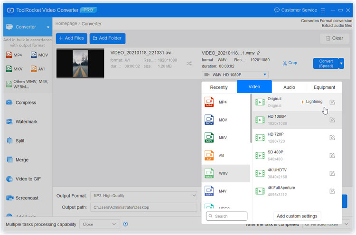Switch to the Audio tab
This screenshot has height=235, width=356.
[x=289, y=87]
